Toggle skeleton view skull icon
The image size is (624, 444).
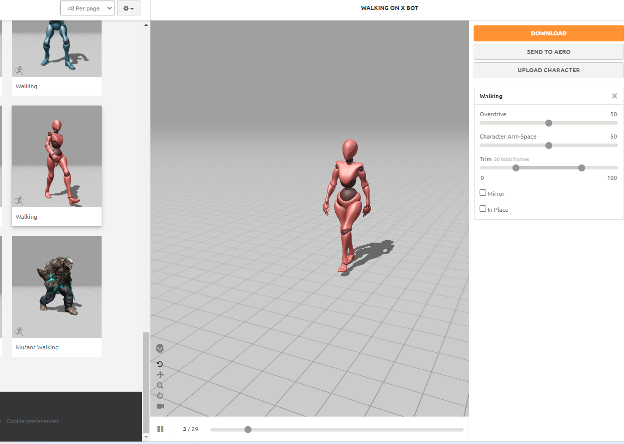[x=160, y=348]
